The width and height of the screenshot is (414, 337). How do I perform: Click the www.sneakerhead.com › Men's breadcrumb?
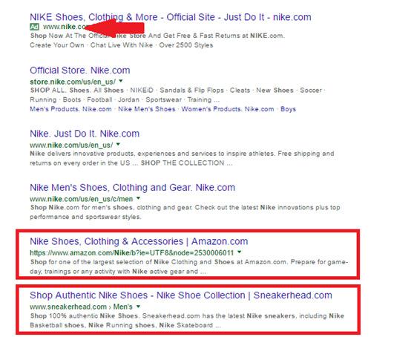click(81, 307)
